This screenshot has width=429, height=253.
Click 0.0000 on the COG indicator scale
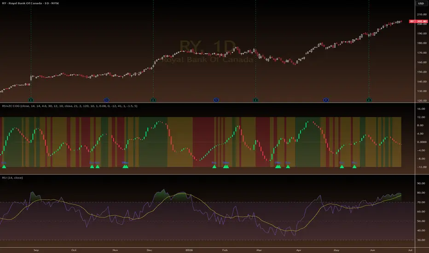(x=422, y=142)
